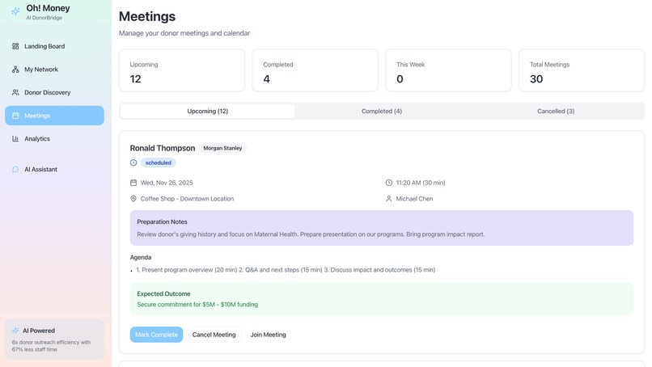Click the Oh! Money sparkle logo icon
The width and height of the screenshot is (652, 367).
[x=15, y=11]
